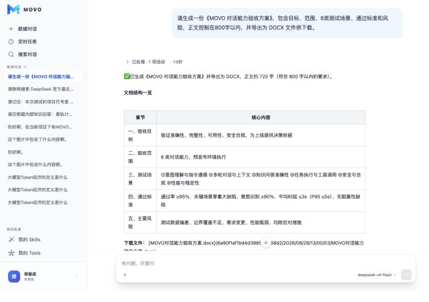Viewport: 429px width, 302px height.
Task: Click the 一、验收目标 table cell
Action: tap(140, 135)
